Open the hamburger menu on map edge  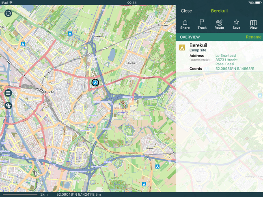8,93
